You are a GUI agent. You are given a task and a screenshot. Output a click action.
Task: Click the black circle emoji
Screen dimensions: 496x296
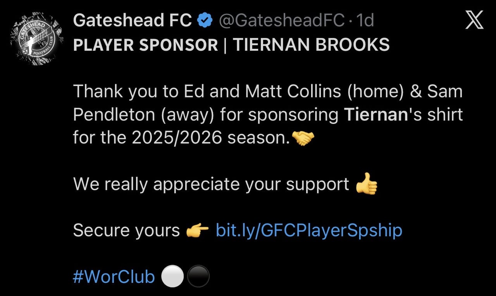(198, 277)
